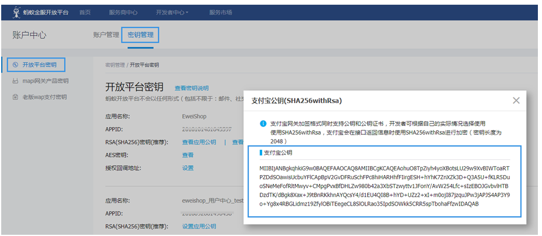The height and width of the screenshot is (236, 542).
Task: Click the 支付宝公钥(SHA256withRsa) dialog title
Action: [296, 101]
